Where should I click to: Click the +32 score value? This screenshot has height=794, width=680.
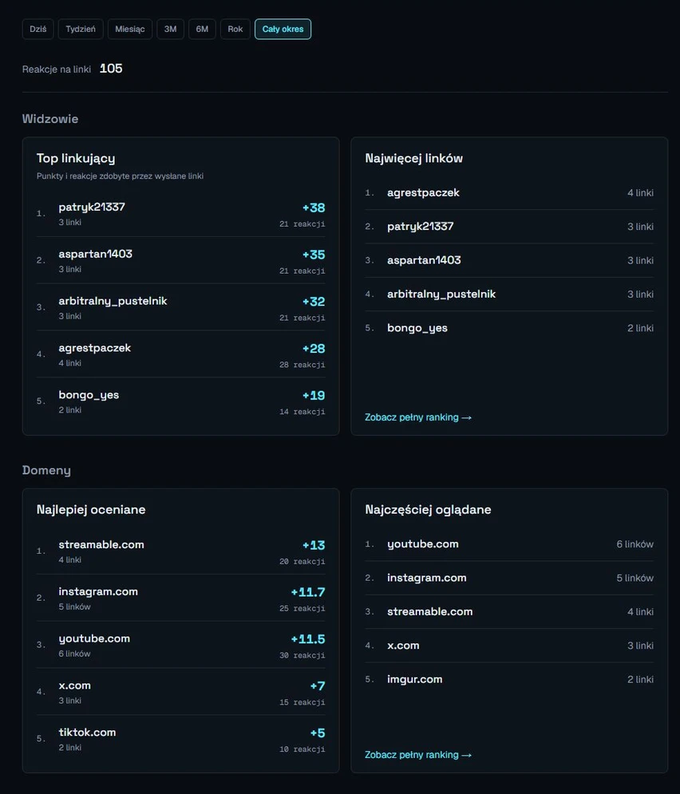pos(314,302)
